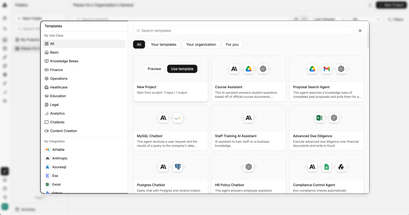This screenshot has height=215, width=409.
Task: Open the HR Policy Chatbot title
Action: 229,185
